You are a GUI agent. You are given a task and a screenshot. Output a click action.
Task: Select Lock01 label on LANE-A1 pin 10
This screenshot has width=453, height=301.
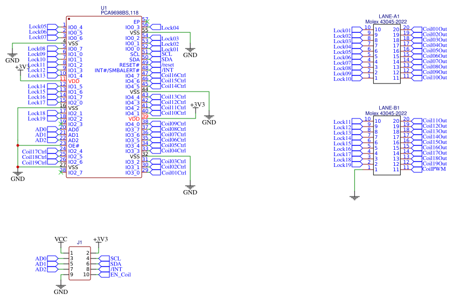tap(343, 30)
